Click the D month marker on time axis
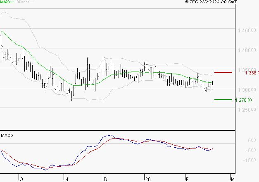This screenshot has height=182, width=259. [x=105, y=180]
